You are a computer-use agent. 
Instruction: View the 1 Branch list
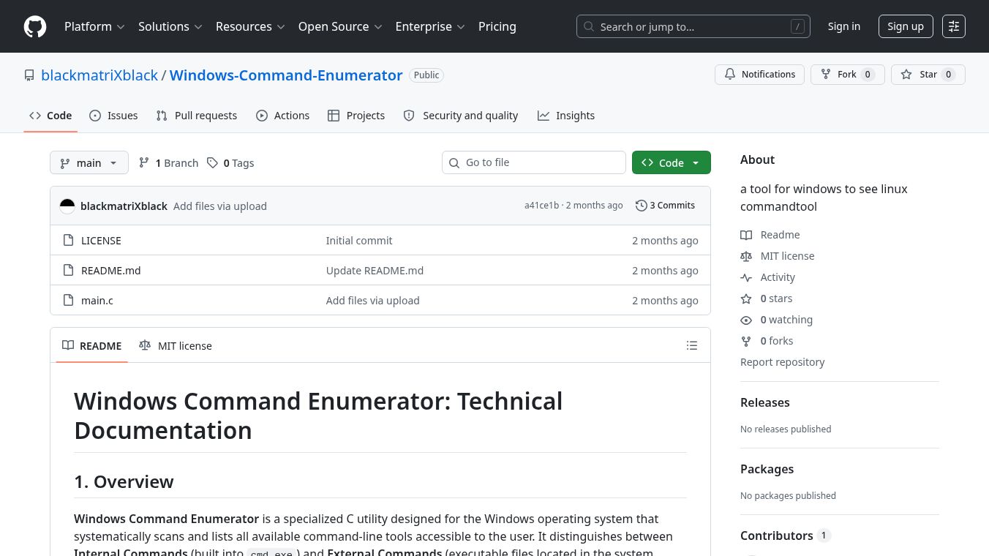point(168,163)
